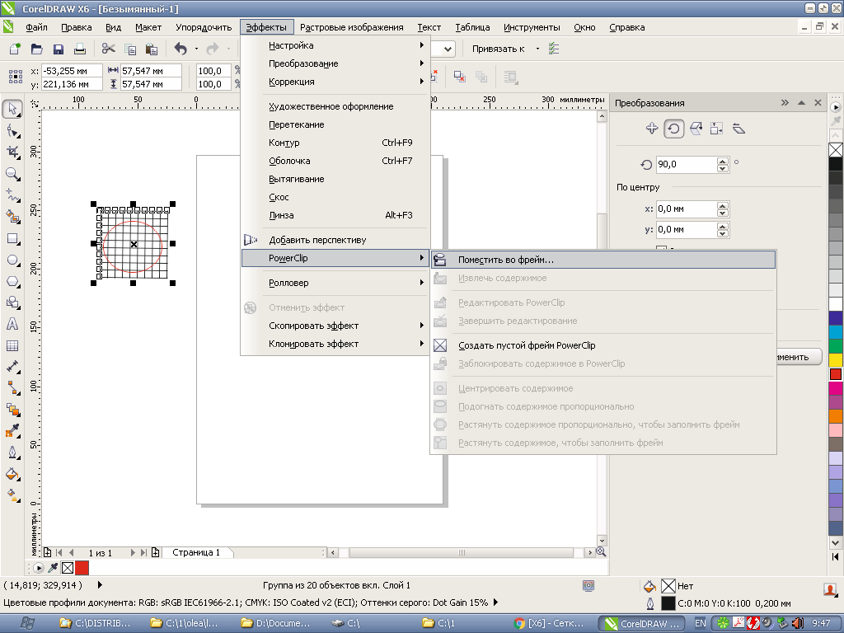Image resolution: width=844 pixels, height=633 pixels.
Task: Select the Outline pen tool
Action: 12,452
